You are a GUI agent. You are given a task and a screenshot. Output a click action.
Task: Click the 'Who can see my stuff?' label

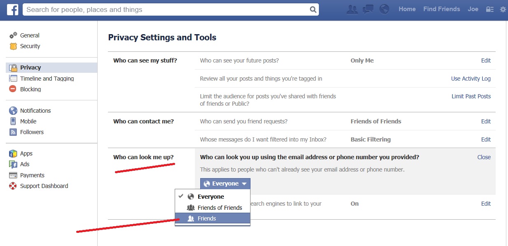coord(145,60)
